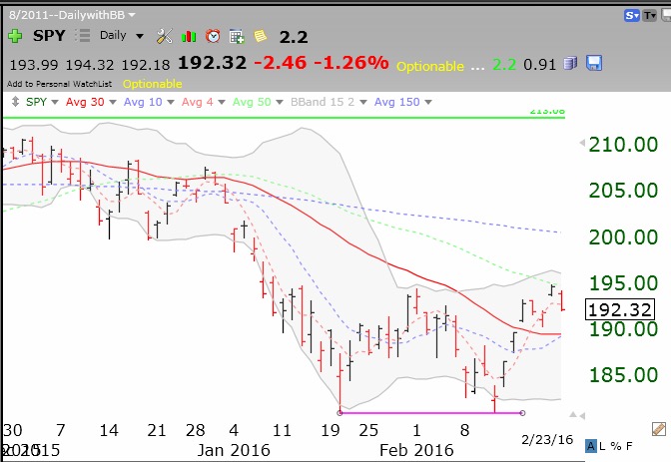Open the alarm clock alert icon
Viewport: 671px width, 462px height.
(x=213, y=36)
